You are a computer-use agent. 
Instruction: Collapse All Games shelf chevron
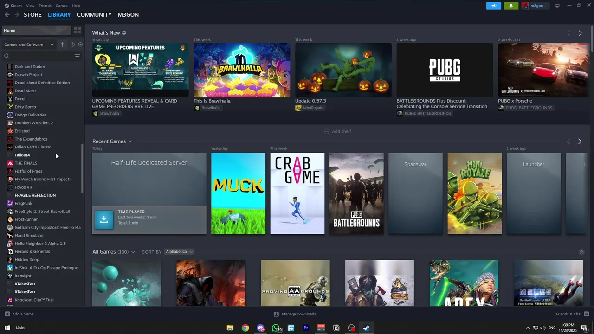(x=581, y=252)
